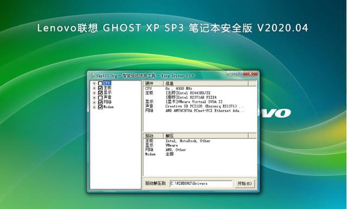Screen dimensions: 347x209
Task: Uncheck the 网络 driver checkbox
Action: pyautogui.click(x=100, y=102)
